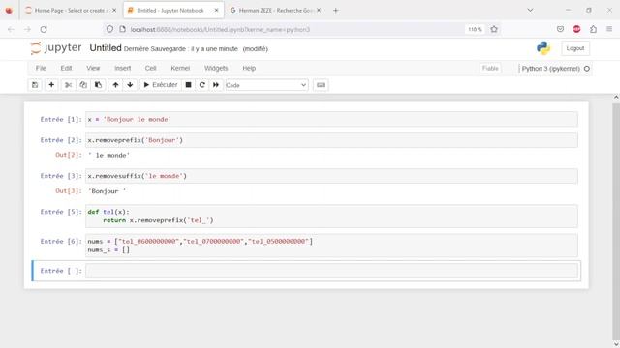Open the Widgets menu
Screen dimensions: 620x348
click(x=216, y=68)
